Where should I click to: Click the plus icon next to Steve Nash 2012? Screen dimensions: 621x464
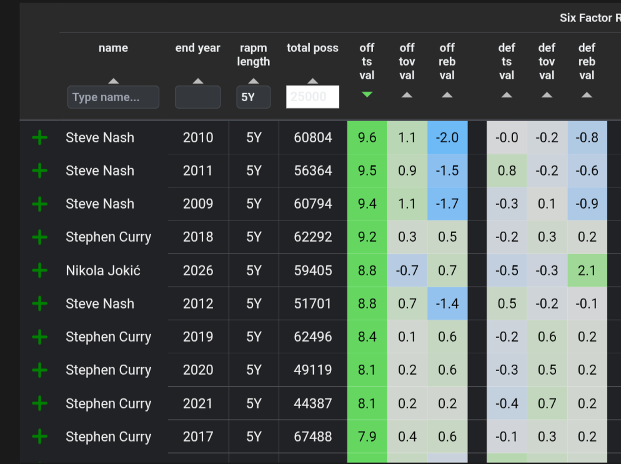[39, 304]
